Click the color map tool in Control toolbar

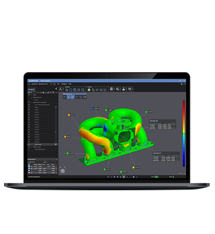tap(89, 90)
